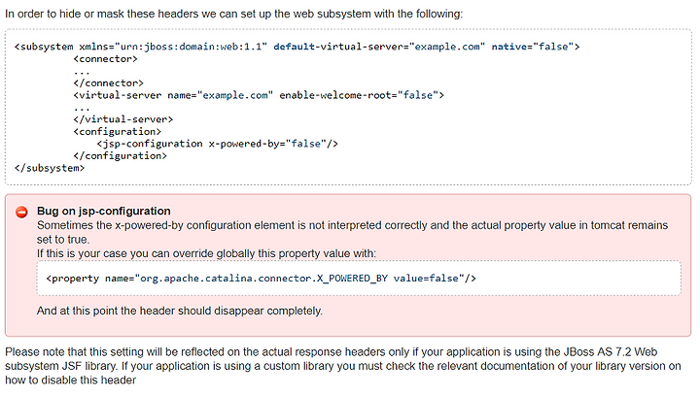Viewport: 700px width, 396px height.
Task: Click the closing </configuration> tag
Action: pyautogui.click(x=121, y=156)
